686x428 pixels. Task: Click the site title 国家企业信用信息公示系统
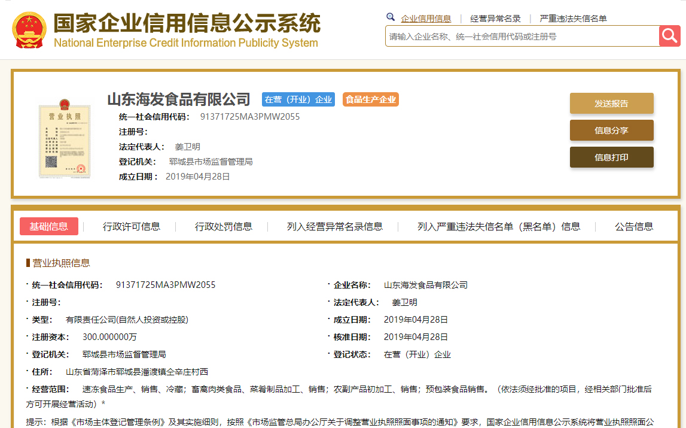pos(187,23)
